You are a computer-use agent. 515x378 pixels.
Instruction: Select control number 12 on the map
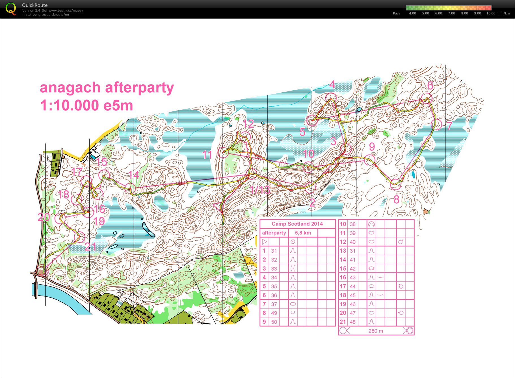pyautogui.click(x=248, y=124)
